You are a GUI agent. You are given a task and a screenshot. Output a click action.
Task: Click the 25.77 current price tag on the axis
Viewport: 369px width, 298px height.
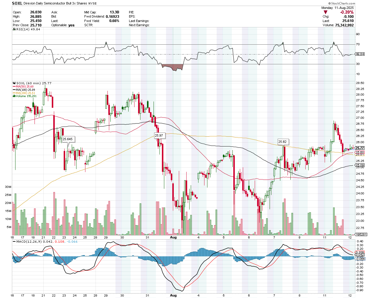(x=360, y=148)
